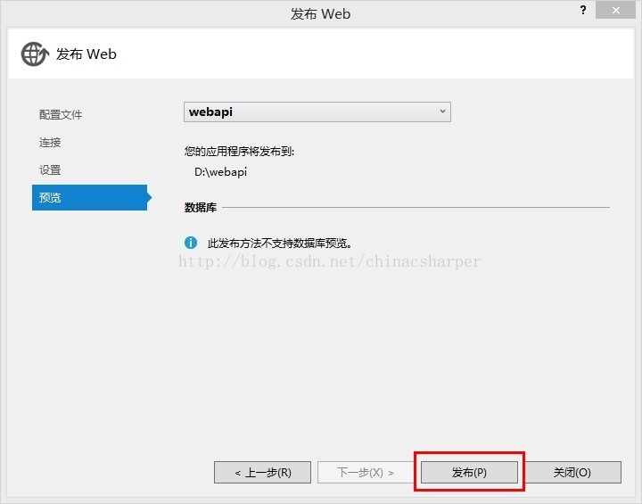Open the 设置 step
The image size is (642, 504).
pos(50,170)
